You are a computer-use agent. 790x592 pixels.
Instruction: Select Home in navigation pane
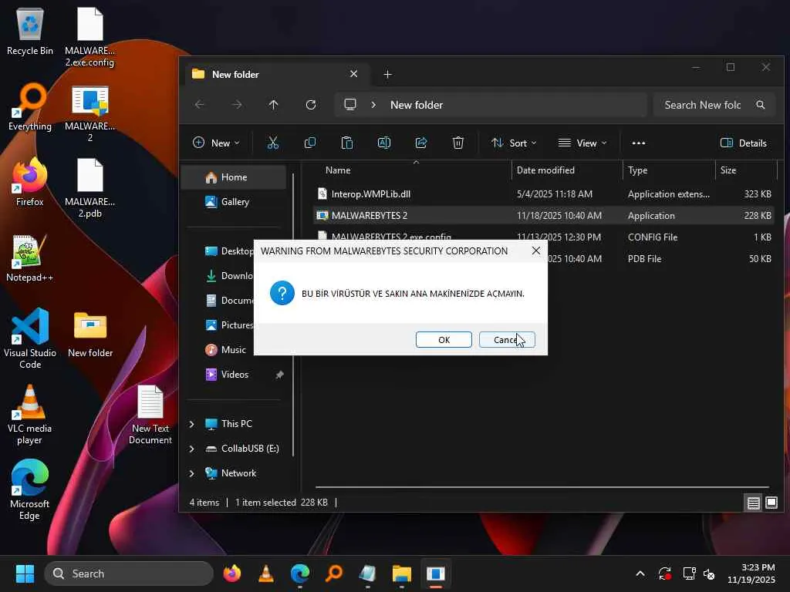coord(233,177)
